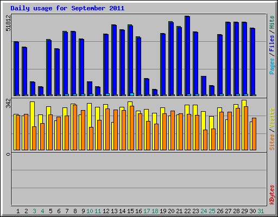
Task: Click weekend day 3 label
Action: click(34, 211)
